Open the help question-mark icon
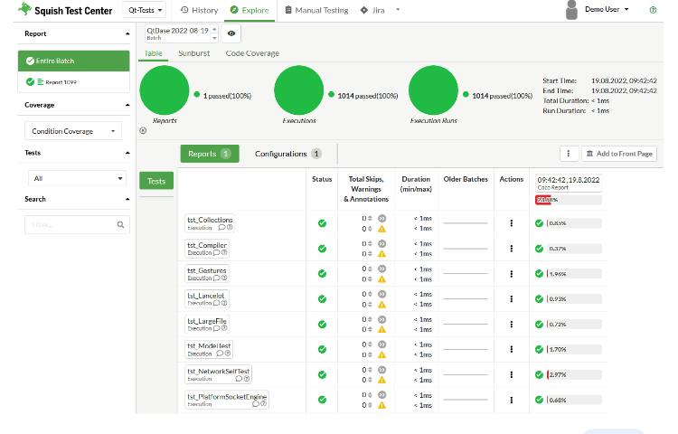 [653, 10]
